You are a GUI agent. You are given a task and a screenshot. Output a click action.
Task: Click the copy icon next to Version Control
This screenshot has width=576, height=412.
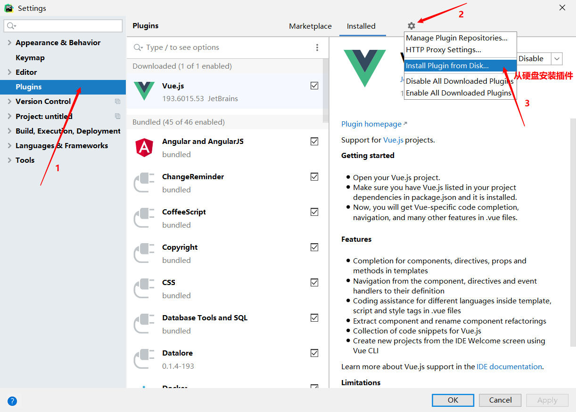117,102
